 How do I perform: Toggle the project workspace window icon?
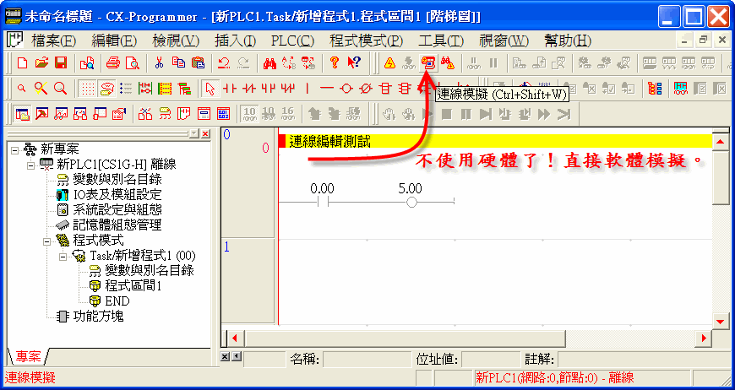click(x=22, y=113)
